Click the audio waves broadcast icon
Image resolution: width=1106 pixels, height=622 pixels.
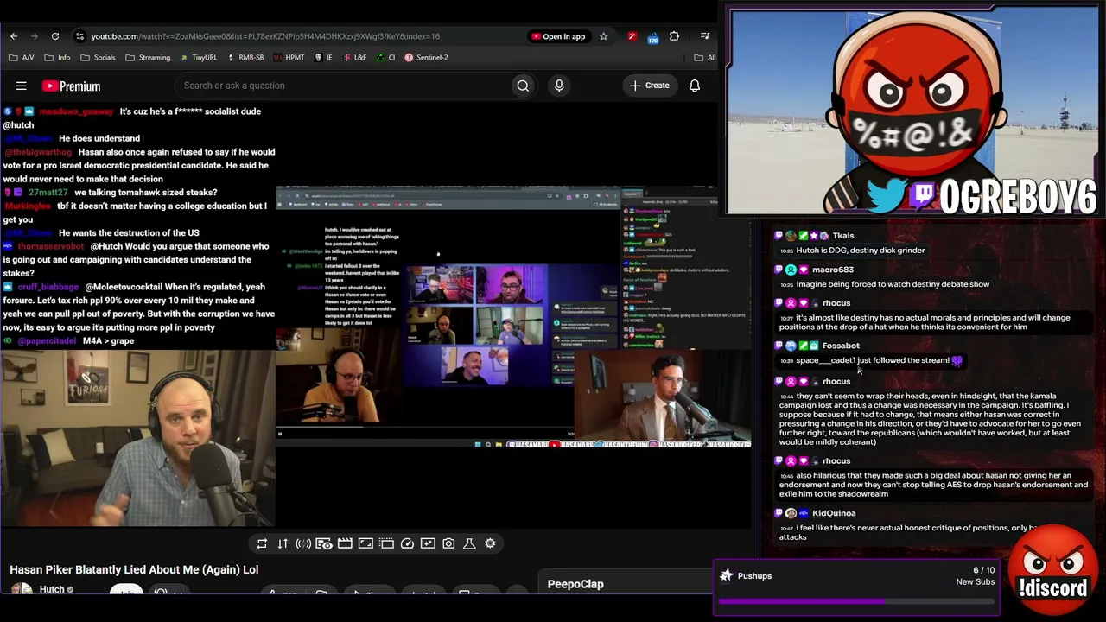[x=303, y=543]
